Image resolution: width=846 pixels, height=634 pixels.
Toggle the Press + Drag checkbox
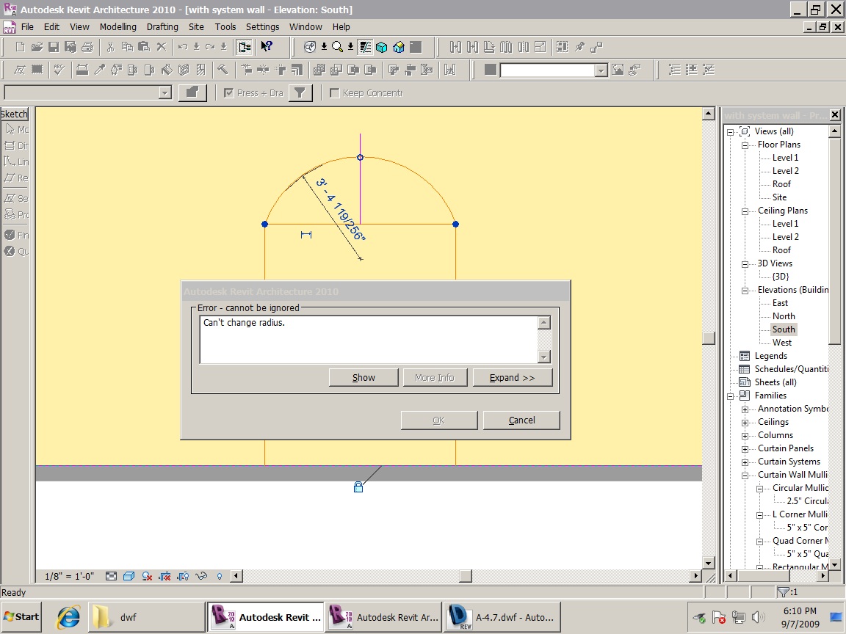tap(229, 93)
